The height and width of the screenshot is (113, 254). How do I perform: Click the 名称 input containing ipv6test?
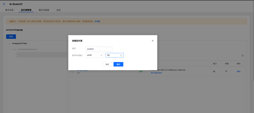click(x=99, y=49)
